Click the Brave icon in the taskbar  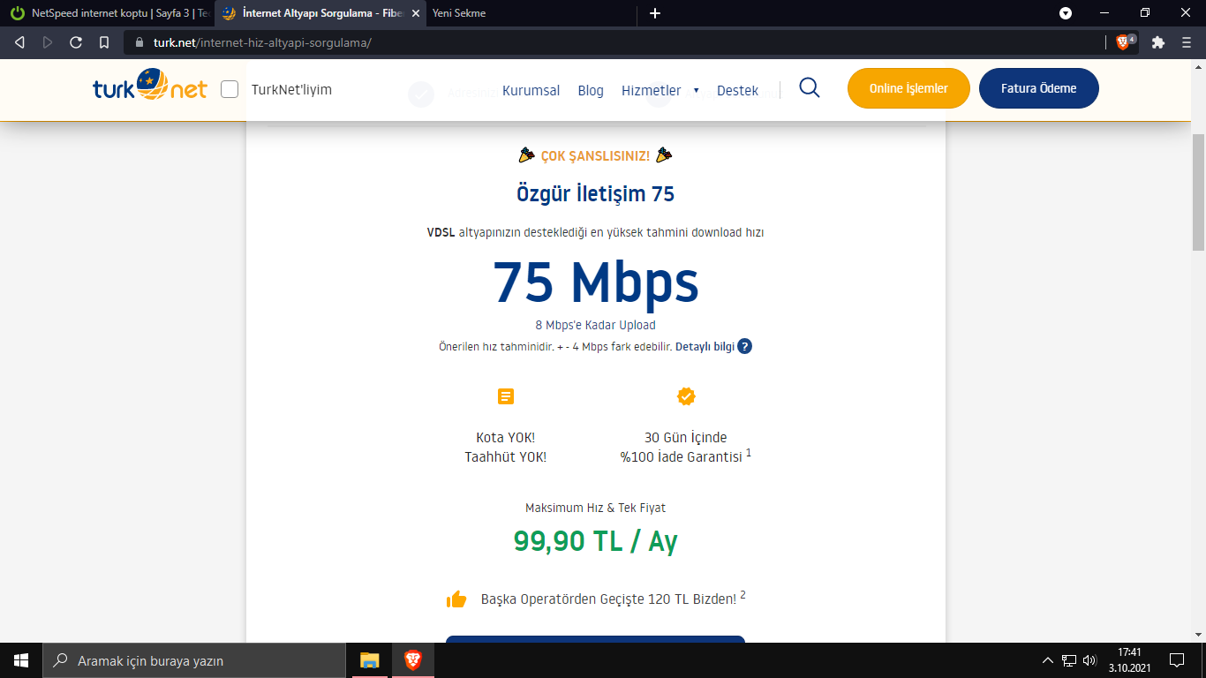412,660
